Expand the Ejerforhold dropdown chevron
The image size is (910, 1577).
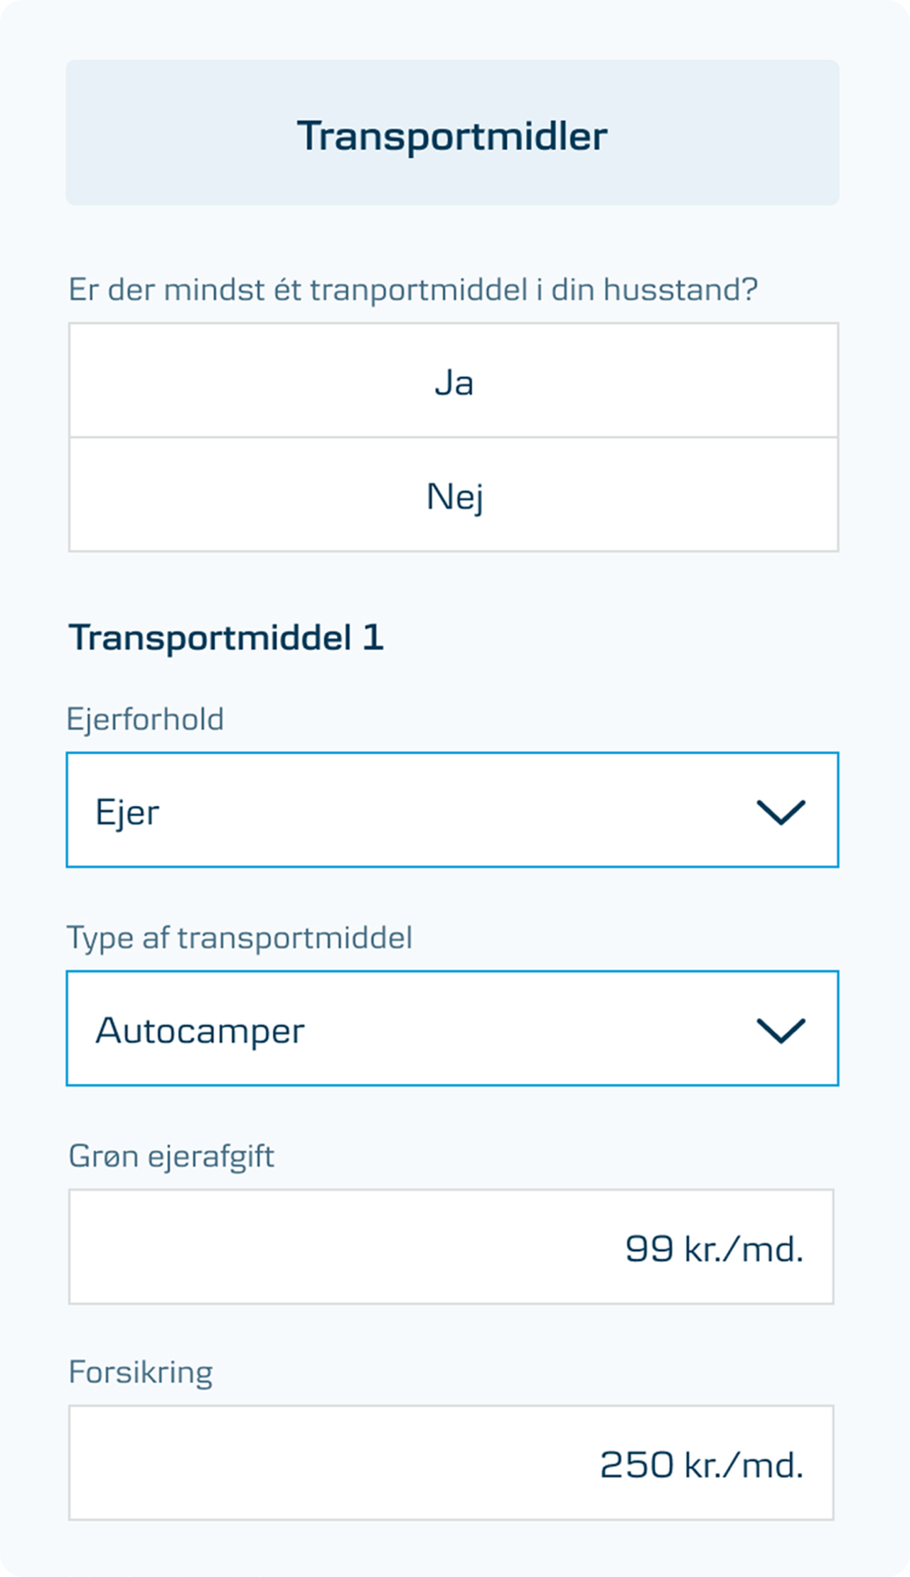tap(781, 813)
